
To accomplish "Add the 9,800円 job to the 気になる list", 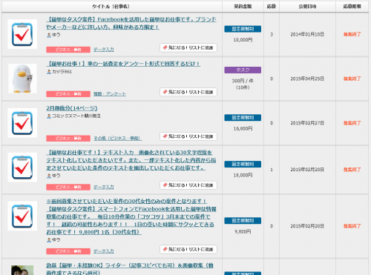I will [188, 249].
